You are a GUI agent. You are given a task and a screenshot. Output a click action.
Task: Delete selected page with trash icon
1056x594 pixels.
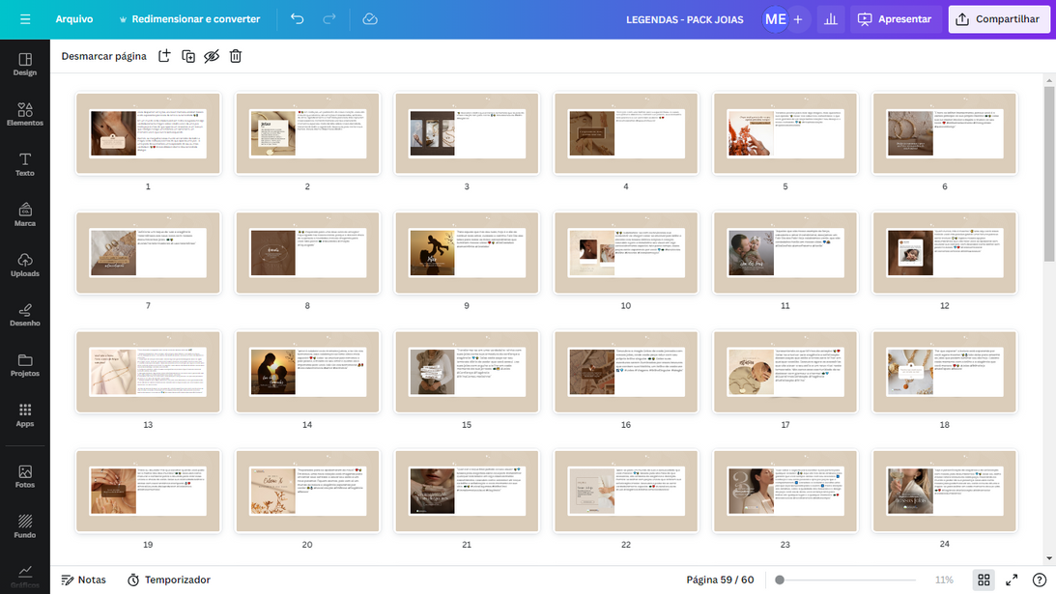click(235, 56)
